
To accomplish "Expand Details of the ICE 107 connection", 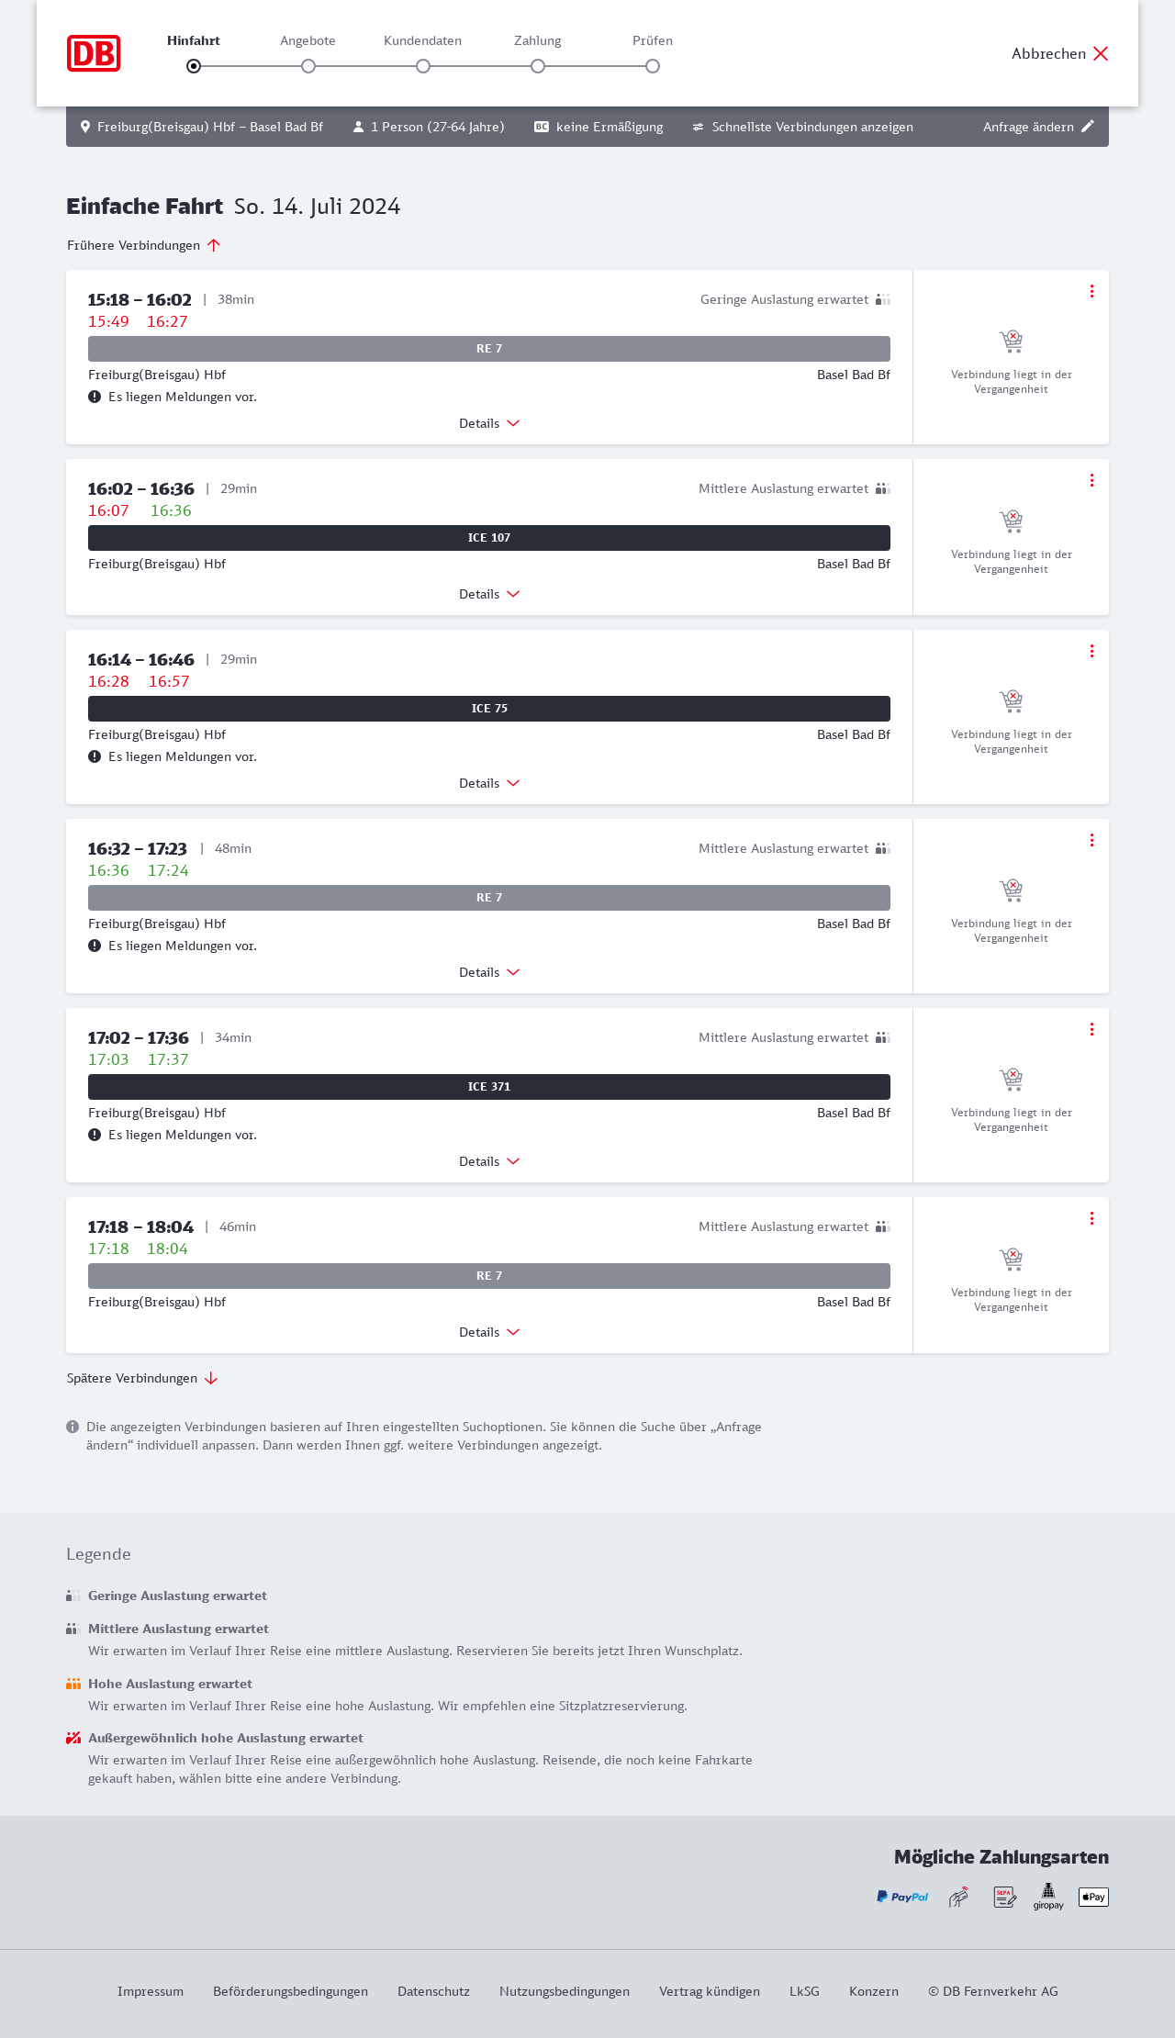I will click(489, 594).
